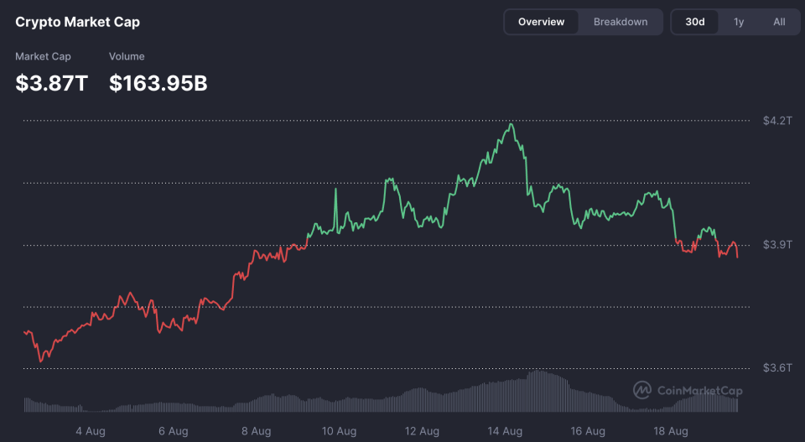Click the chart peak near 14 Aug
The image size is (805, 442).
[x=511, y=125]
